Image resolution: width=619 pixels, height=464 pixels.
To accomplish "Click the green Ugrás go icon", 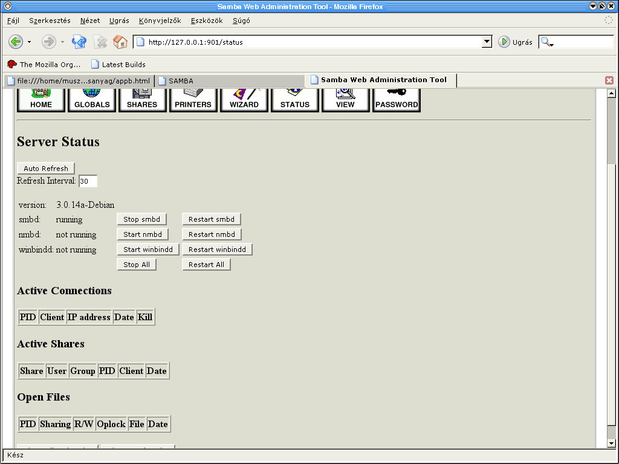I will click(504, 42).
